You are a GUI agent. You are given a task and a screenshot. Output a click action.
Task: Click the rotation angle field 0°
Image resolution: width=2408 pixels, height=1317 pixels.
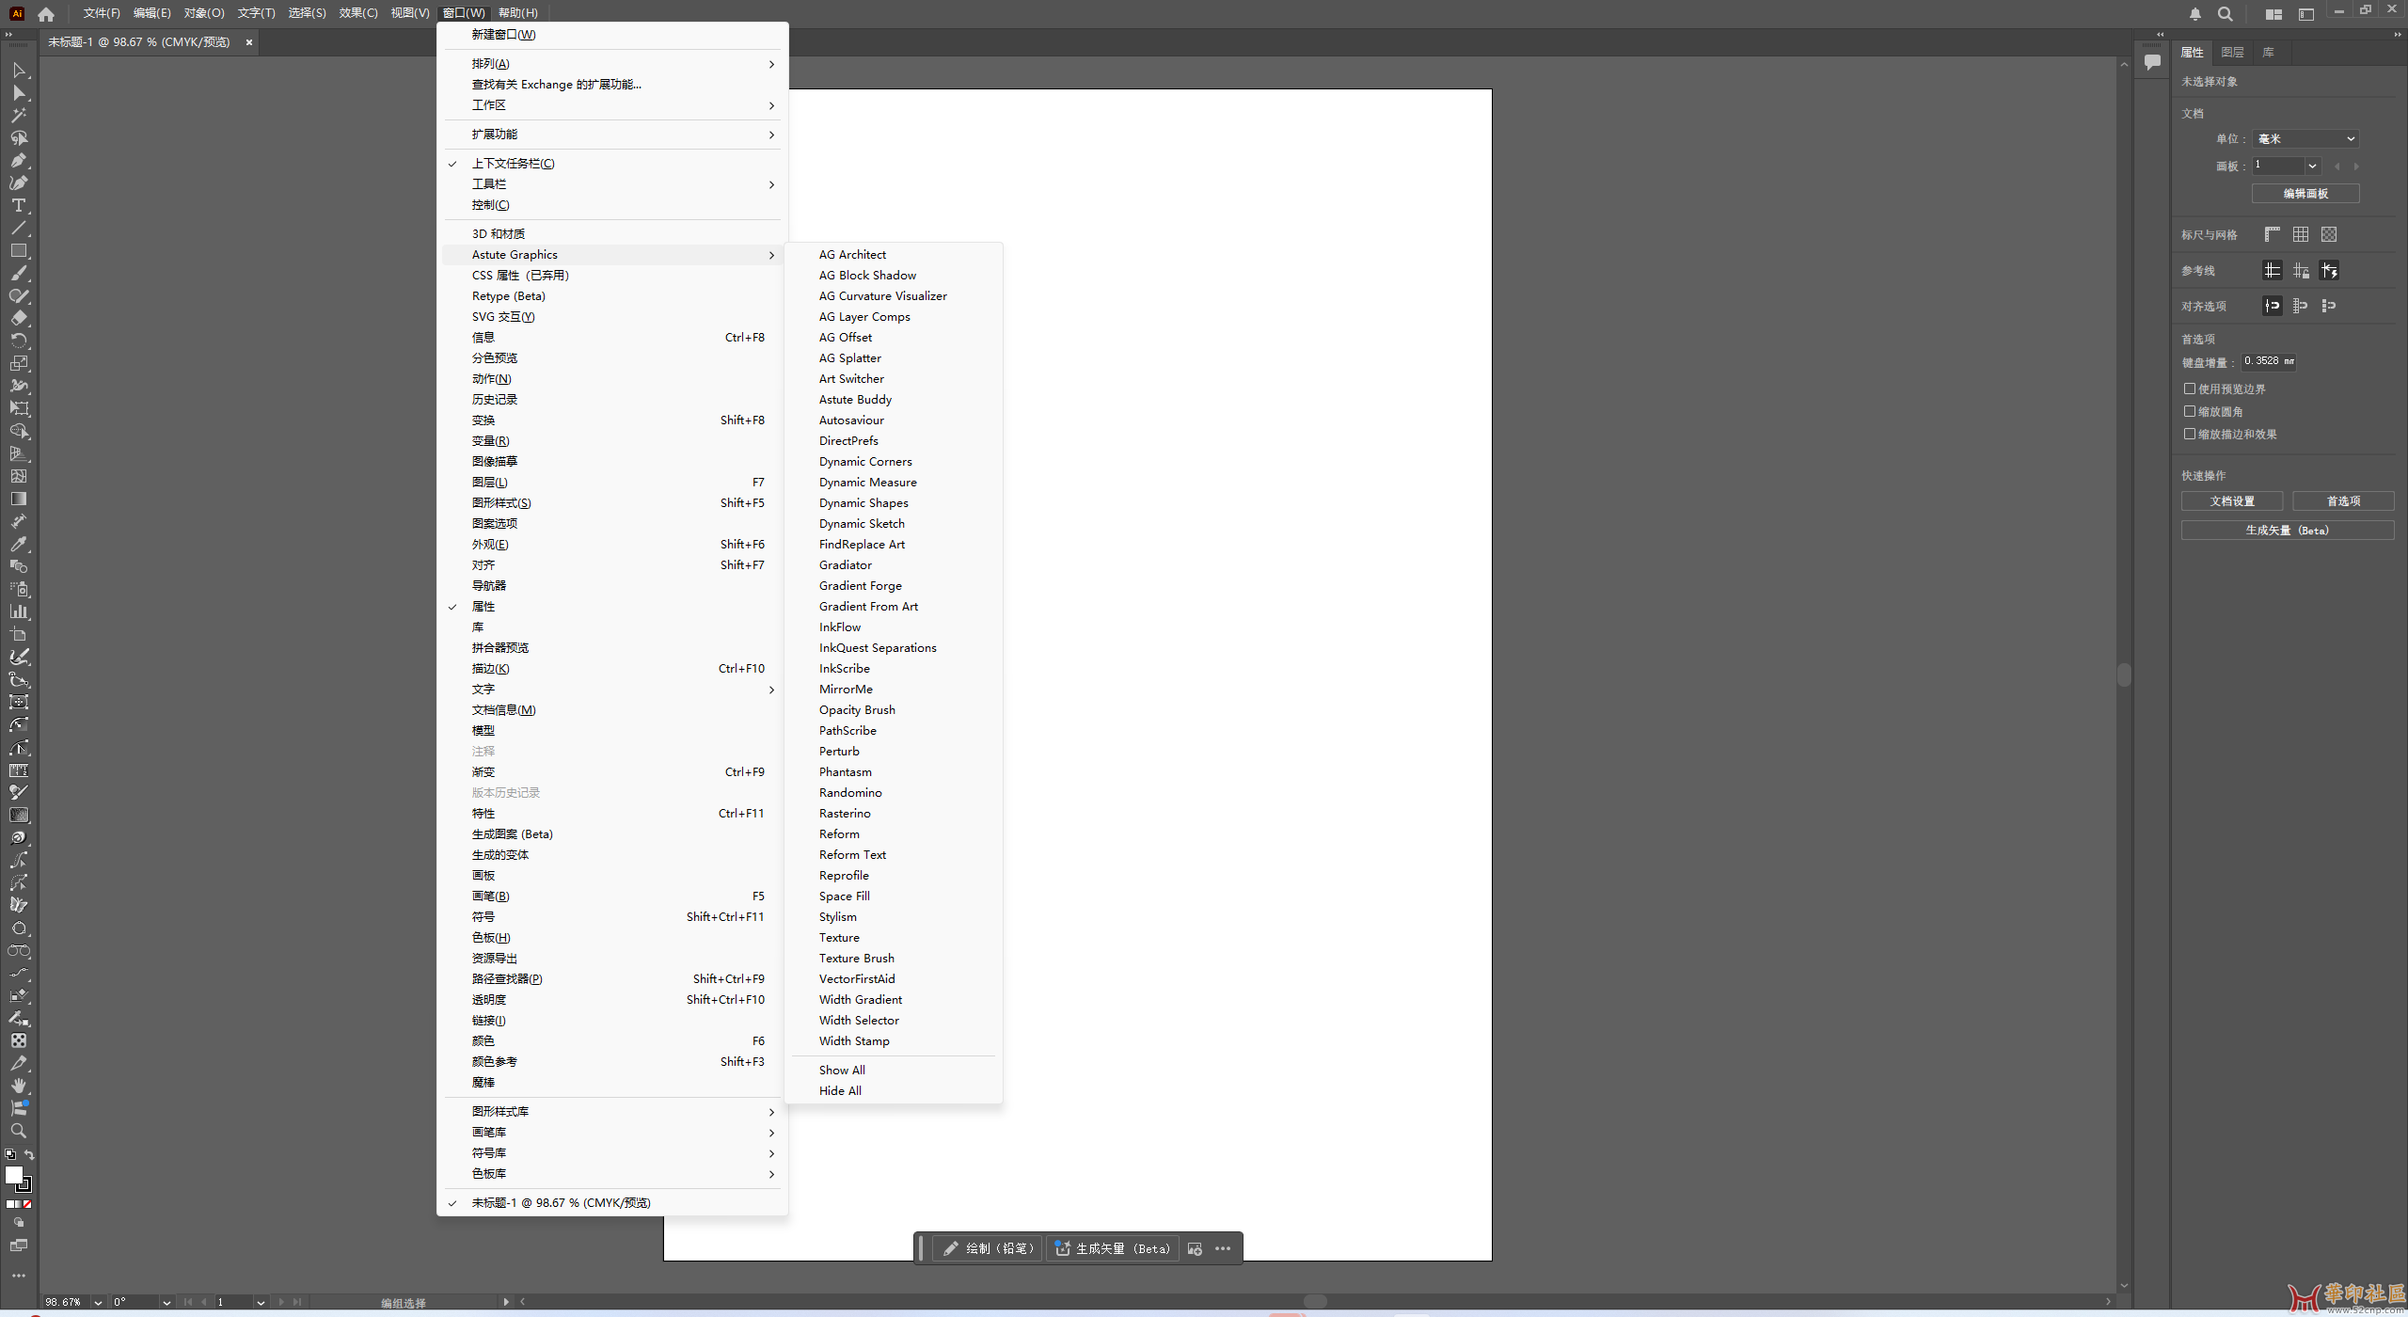[135, 1303]
